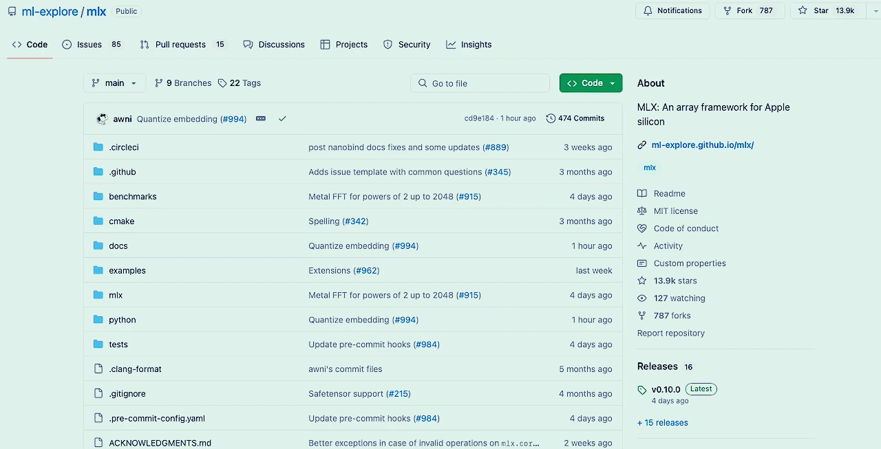View the 13.9k stars link
Image resolution: width=881 pixels, height=449 pixels.
[x=675, y=281]
